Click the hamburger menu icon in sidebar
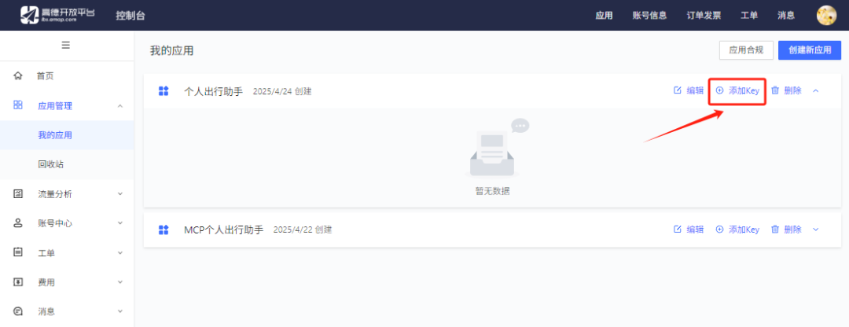 (x=66, y=45)
